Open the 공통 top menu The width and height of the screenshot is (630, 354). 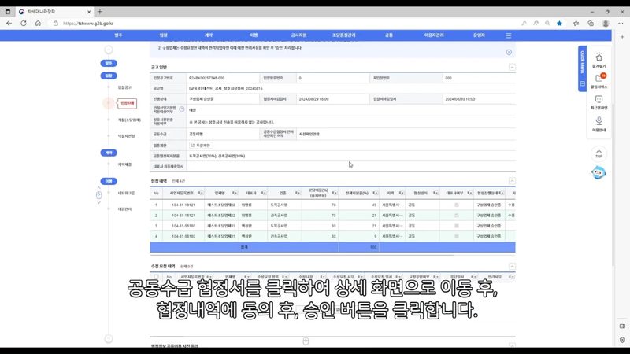(388, 35)
